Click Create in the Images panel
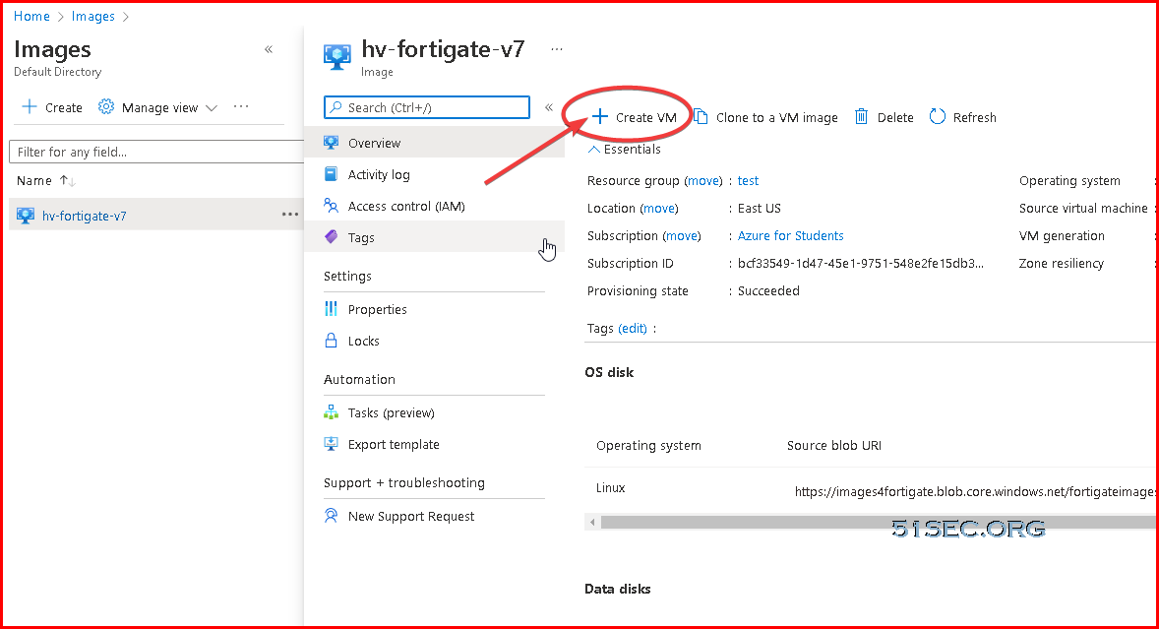This screenshot has height=629, width=1159. (52, 107)
